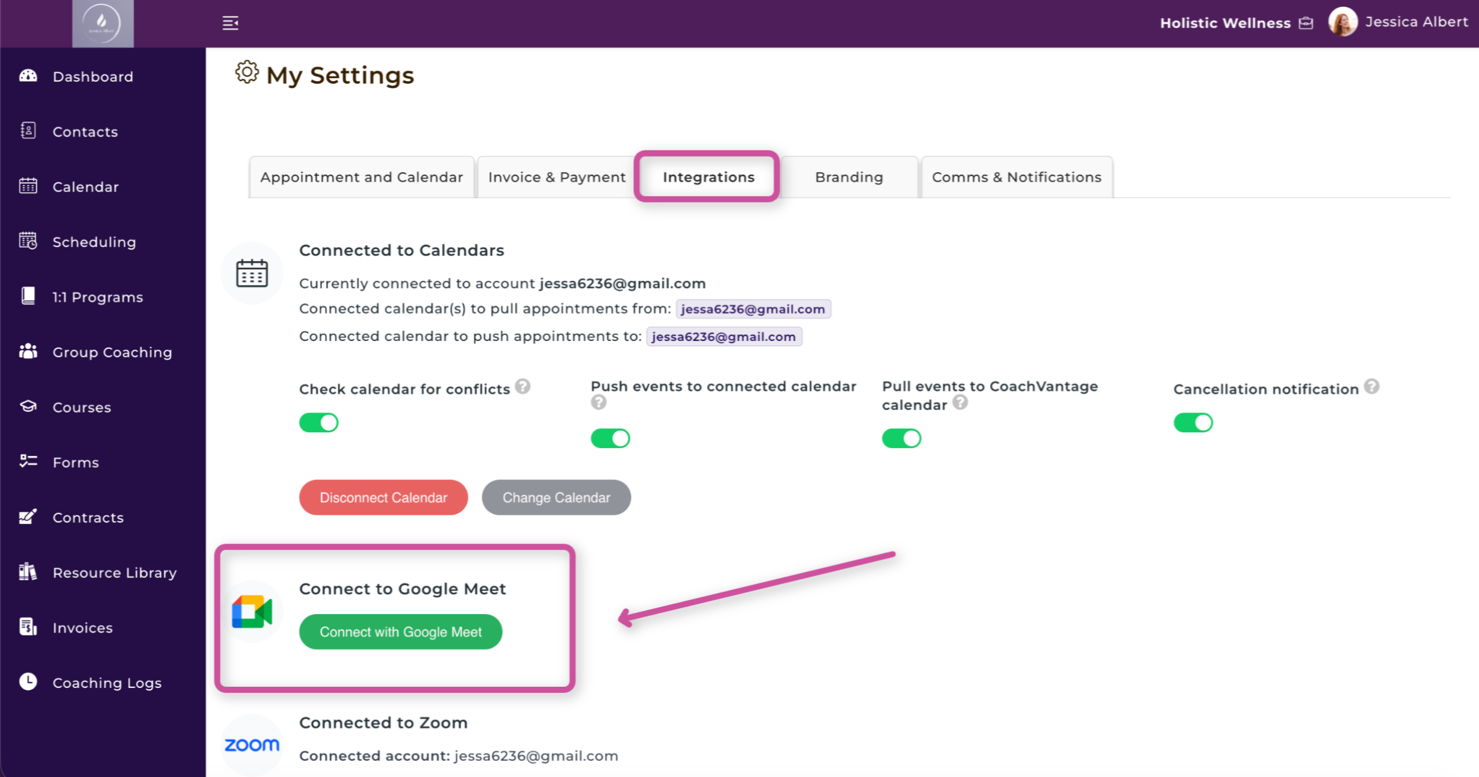Switch off Cancellation notification toggle

pyautogui.click(x=1193, y=423)
